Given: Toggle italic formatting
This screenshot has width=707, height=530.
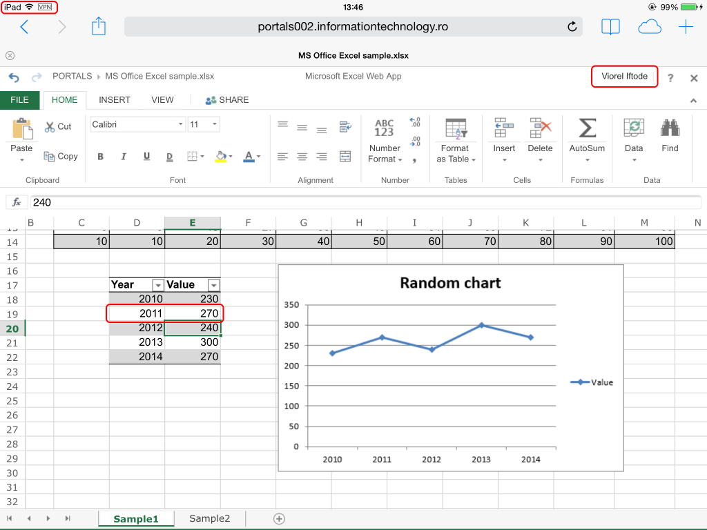Looking at the screenshot, I should [x=124, y=157].
